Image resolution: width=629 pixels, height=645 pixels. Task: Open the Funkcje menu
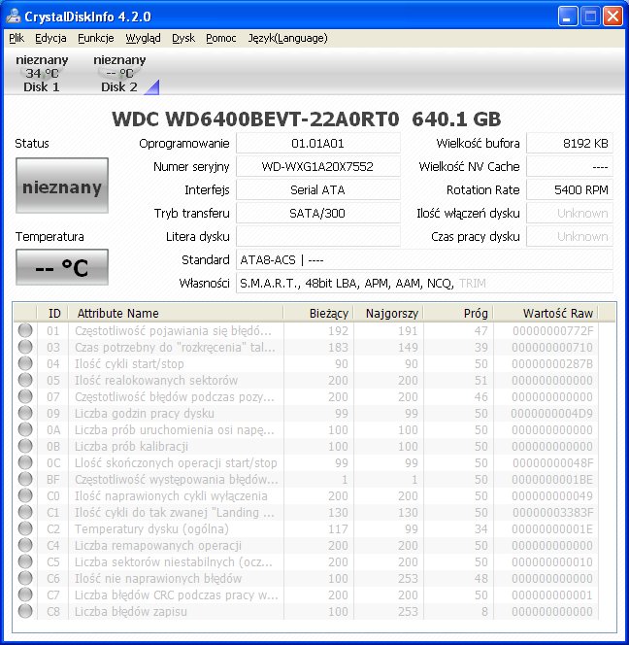[x=96, y=38]
